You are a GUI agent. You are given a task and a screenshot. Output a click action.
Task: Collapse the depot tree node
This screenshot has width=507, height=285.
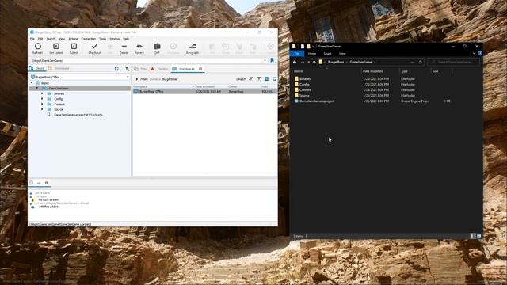pyautogui.click(x=32, y=83)
